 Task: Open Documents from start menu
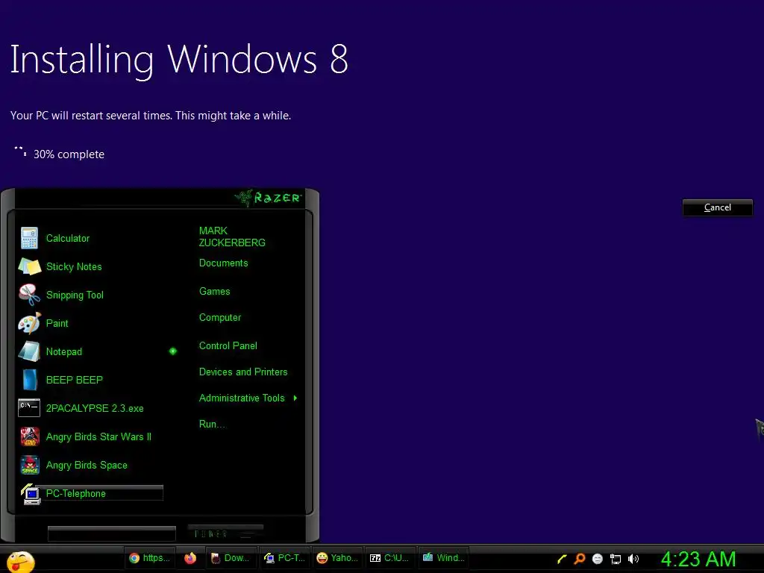click(x=224, y=263)
